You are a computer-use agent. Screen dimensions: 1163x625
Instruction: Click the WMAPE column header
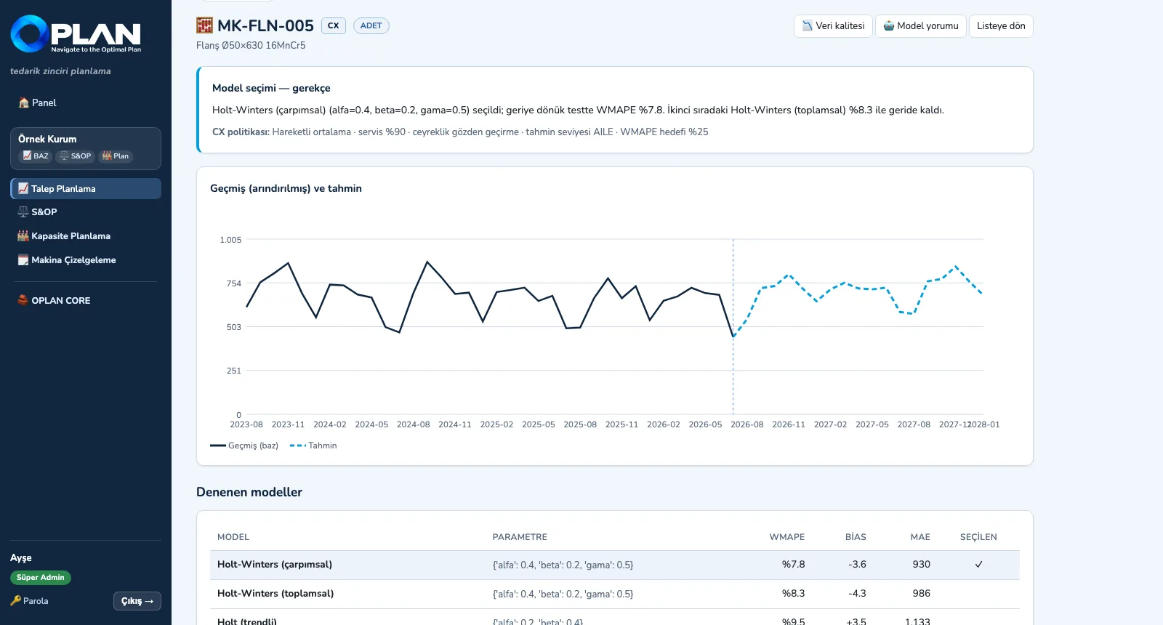pyautogui.click(x=787, y=537)
